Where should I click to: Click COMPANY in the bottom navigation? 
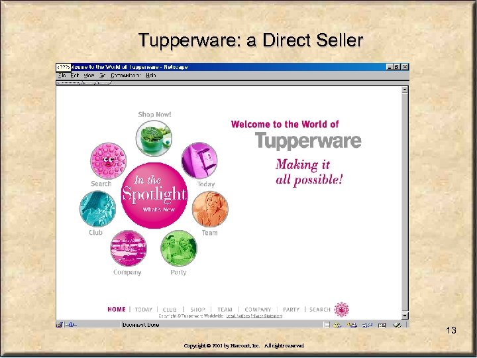pos(258,310)
